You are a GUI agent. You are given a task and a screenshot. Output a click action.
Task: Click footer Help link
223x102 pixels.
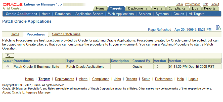click(x=181, y=79)
